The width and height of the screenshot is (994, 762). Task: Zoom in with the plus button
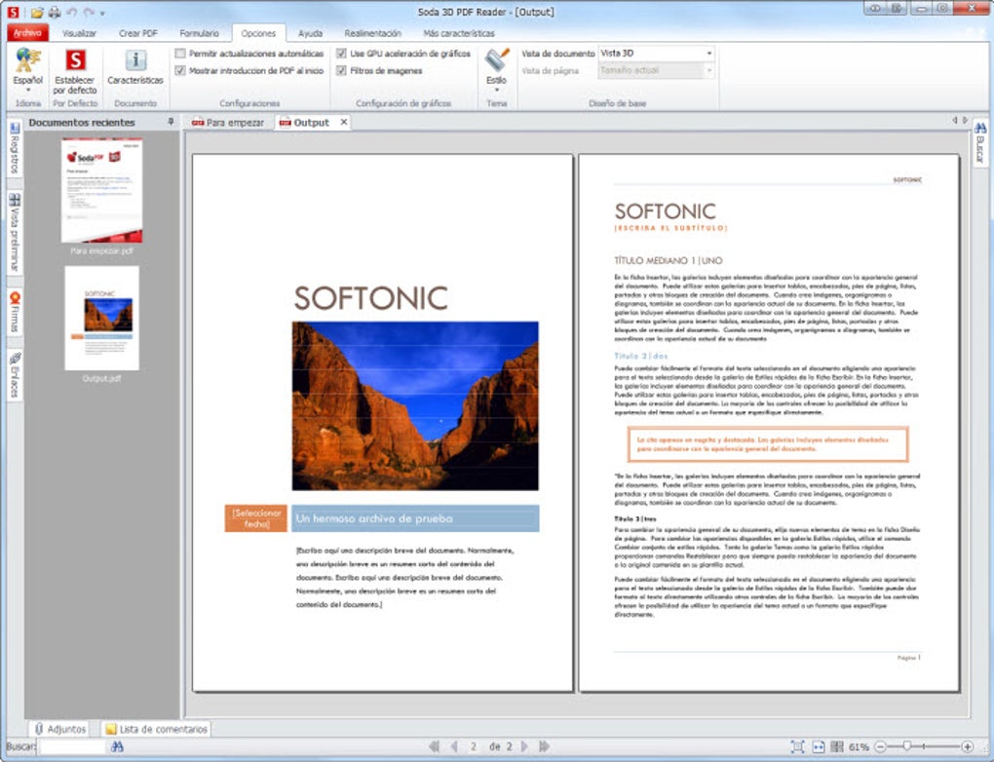pyautogui.click(x=968, y=746)
